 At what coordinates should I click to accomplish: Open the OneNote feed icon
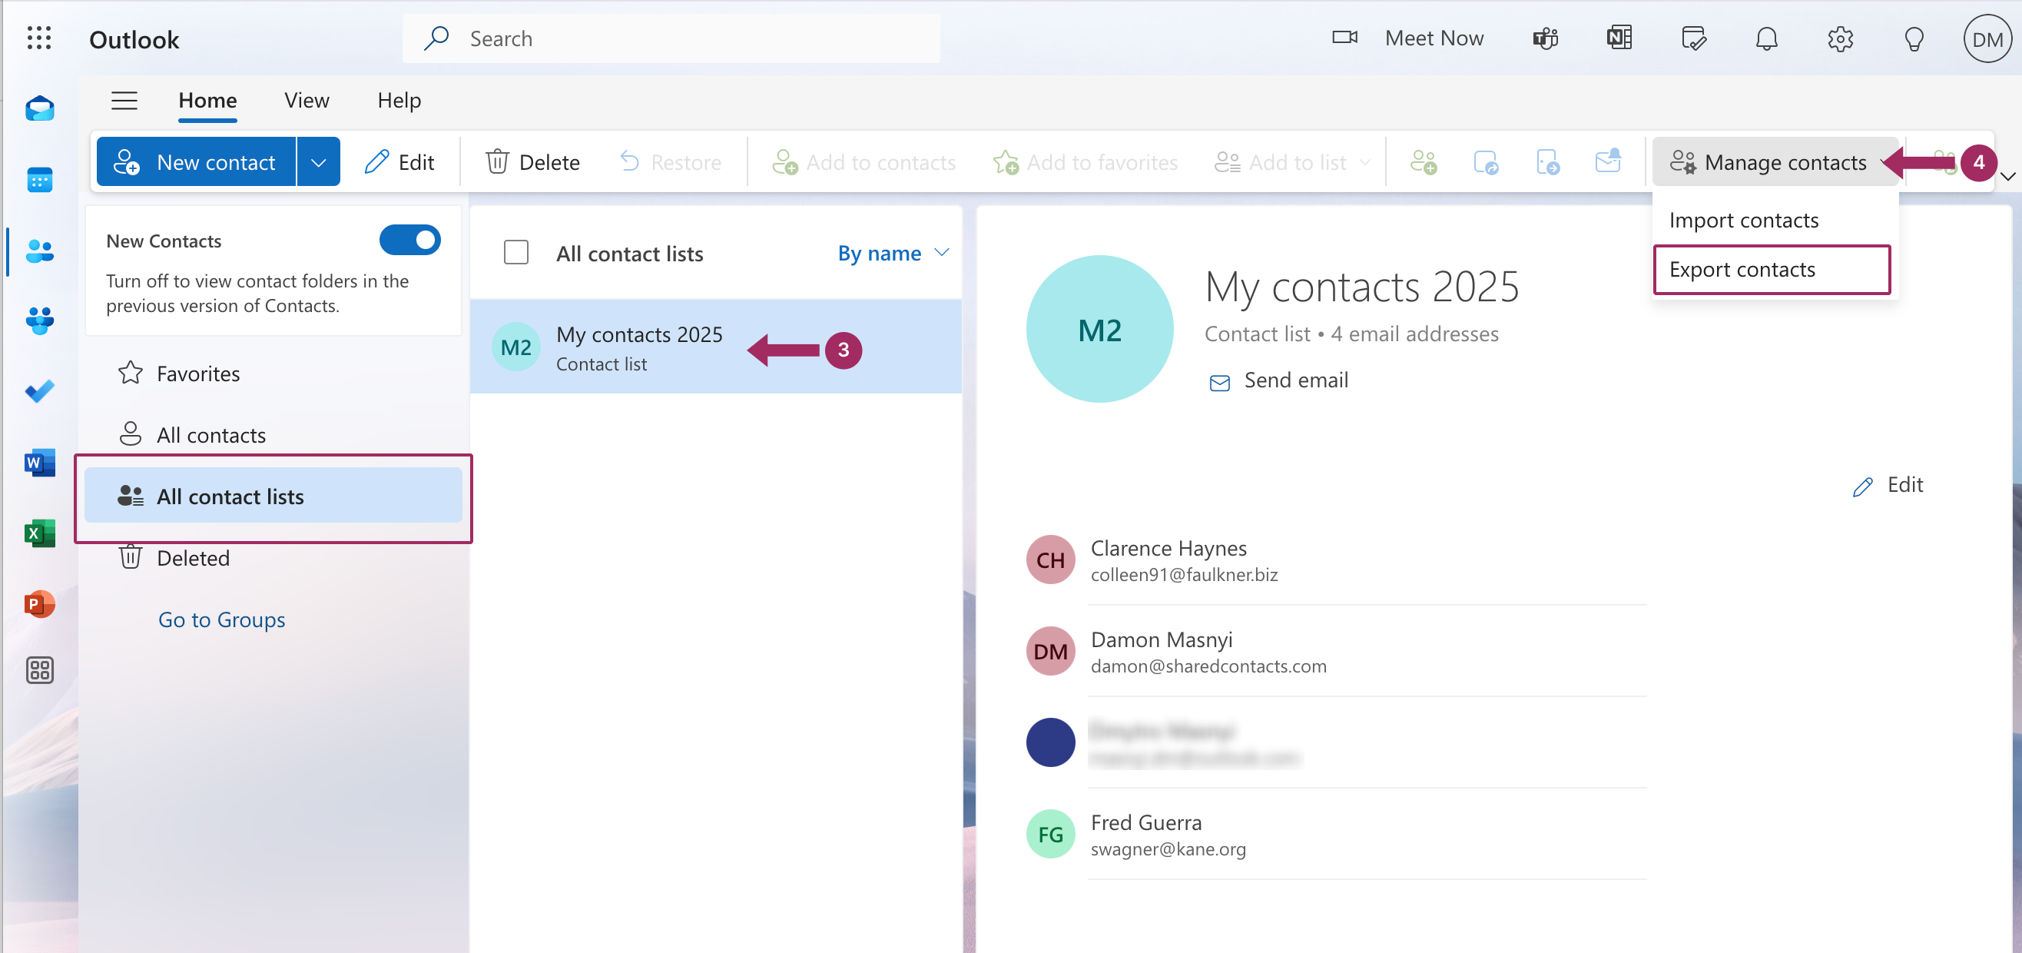click(1619, 38)
